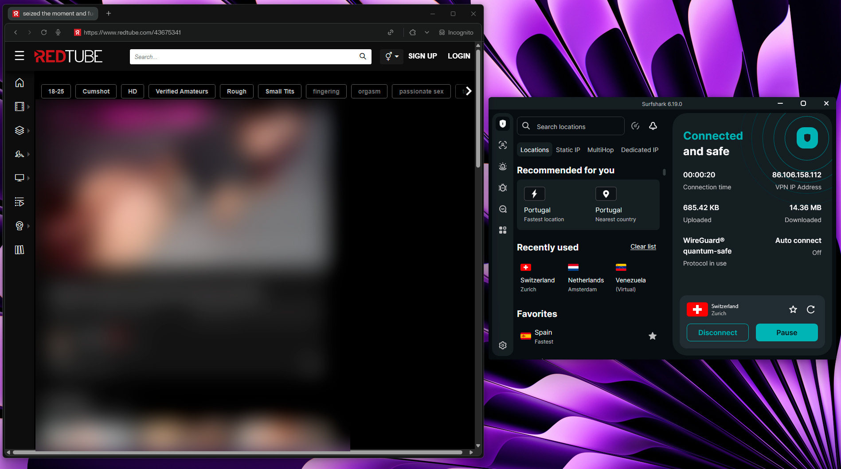Open Surfshark Alert sidebar icon
This screenshot has height=469, width=841.
point(503,166)
